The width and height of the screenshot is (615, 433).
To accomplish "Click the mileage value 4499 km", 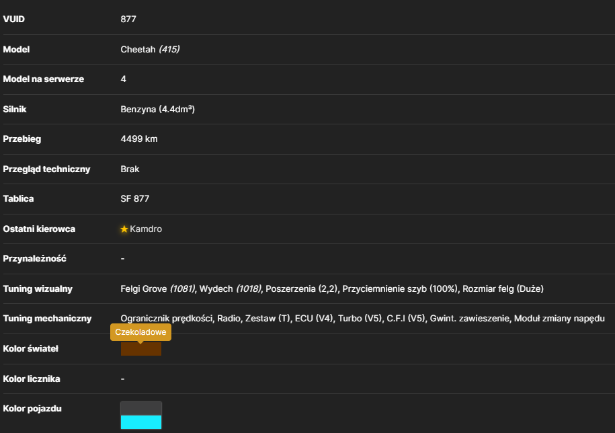I will pos(139,139).
